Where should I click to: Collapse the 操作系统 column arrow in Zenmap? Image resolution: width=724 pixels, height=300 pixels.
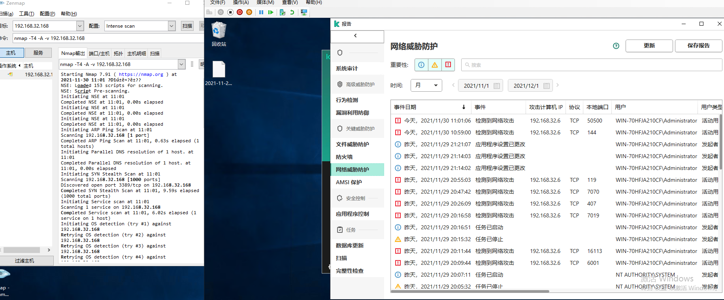[x=19, y=66]
